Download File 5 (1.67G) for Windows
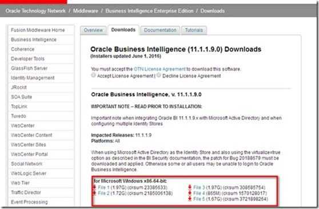Viewport: 319px width, 209px height. [x=199, y=199]
